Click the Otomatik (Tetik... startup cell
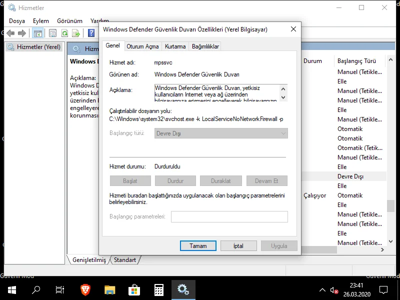This screenshot has width=400, height=300. pos(359,148)
